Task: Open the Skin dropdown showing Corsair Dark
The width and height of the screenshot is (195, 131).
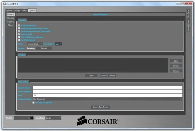Action: pyautogui.click(x=35, y=44)
